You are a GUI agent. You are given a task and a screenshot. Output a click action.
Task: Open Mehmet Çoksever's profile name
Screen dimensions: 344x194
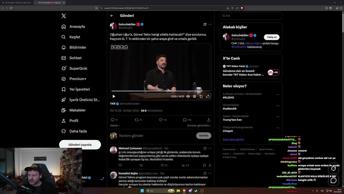pyautogui.click(x=130, y=148)
